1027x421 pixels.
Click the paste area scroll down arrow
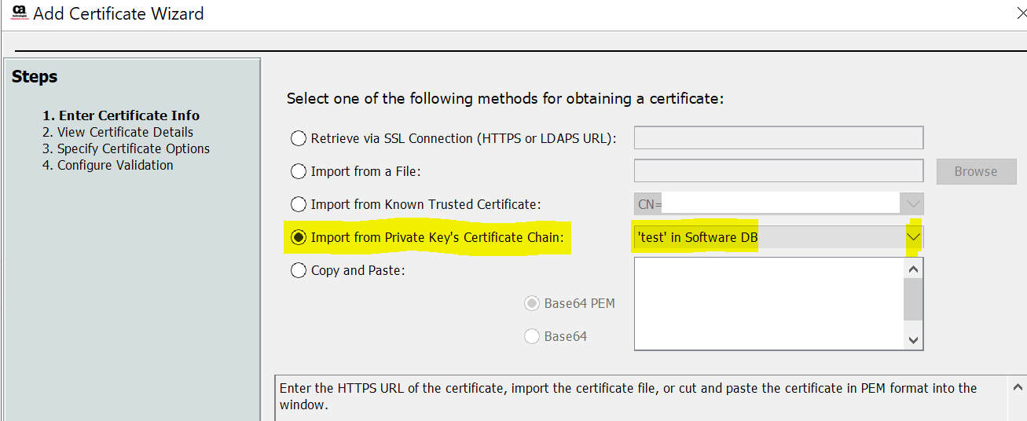coord(913,339)
